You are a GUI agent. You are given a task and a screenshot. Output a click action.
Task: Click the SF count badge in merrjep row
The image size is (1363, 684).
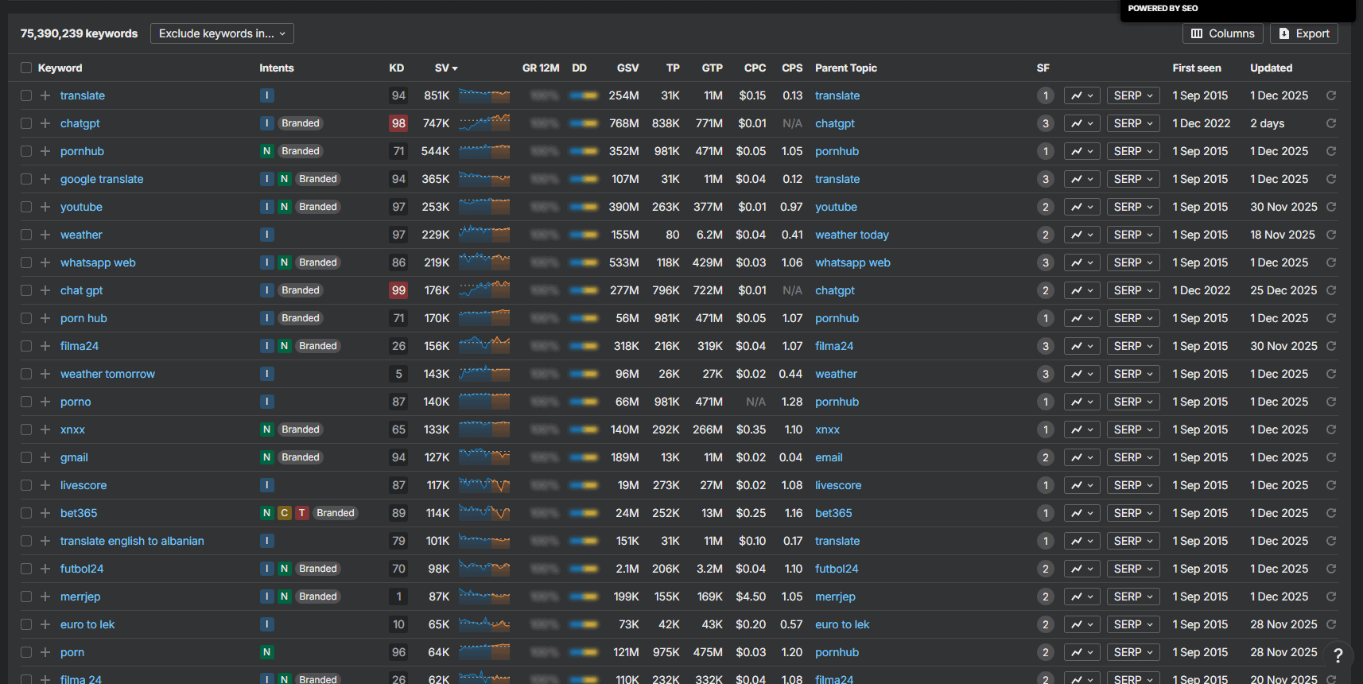tap(1046, 597)
